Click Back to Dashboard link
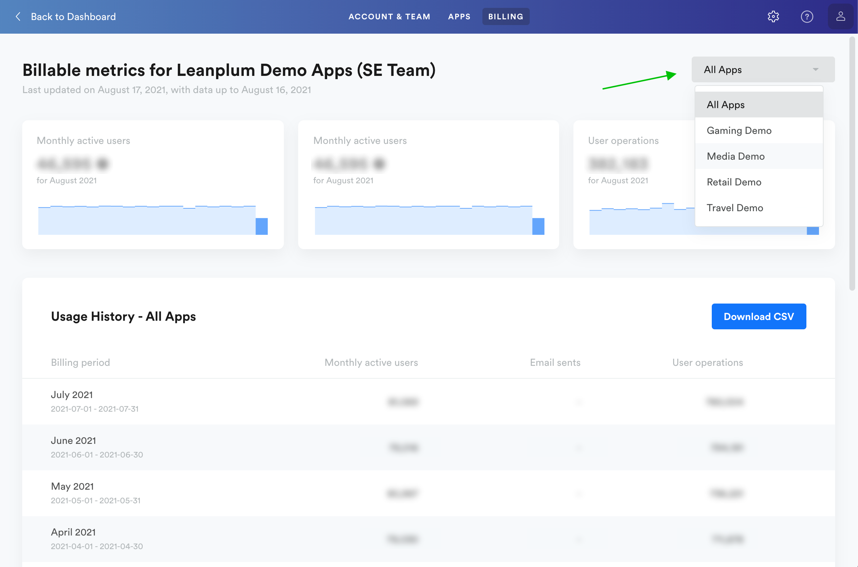This screenshot has width=858, height=567. tap(73, 16)
